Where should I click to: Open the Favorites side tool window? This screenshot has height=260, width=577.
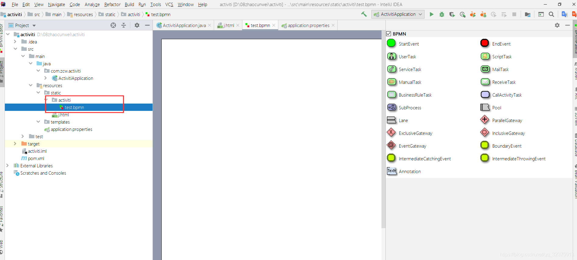(x=2, y=219)
